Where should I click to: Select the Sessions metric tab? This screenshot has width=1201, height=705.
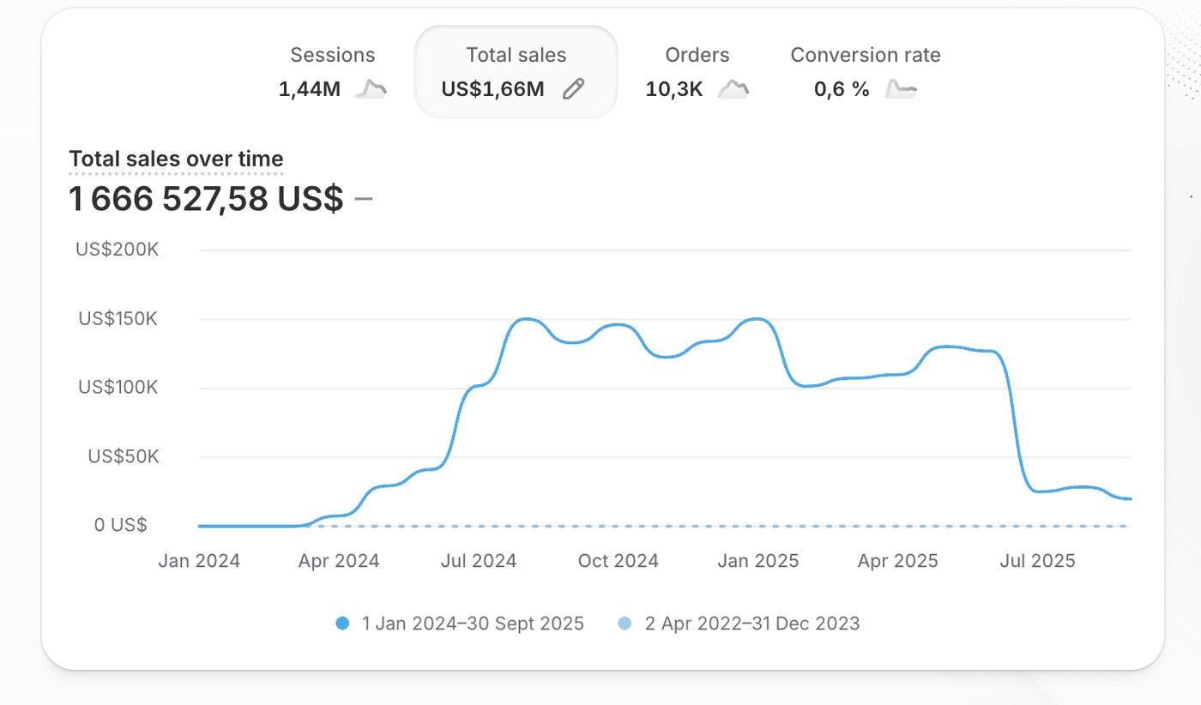point(333,72)
